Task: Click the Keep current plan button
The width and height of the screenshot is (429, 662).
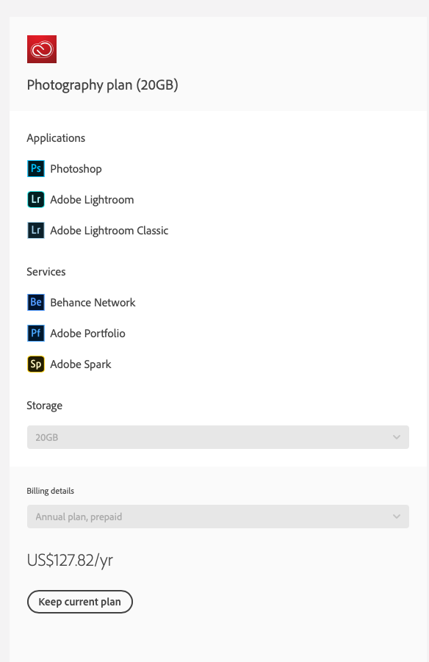Action: (80, 602)
